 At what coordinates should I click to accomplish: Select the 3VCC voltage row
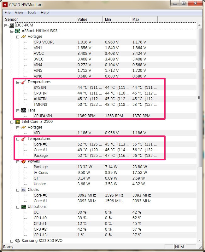pyautogui.click(x=115, y=59)
